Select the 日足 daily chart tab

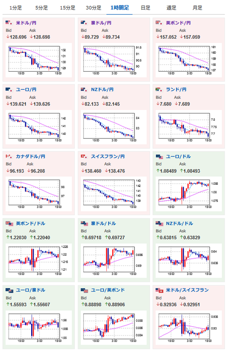[x=146, y=8]
